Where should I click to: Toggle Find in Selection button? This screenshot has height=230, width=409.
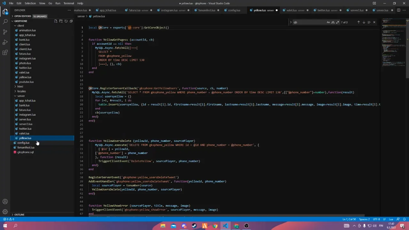pyautogui.click(x=369, y=22)
